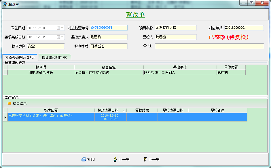Click the 复检备注 column header

pos(218,110)
